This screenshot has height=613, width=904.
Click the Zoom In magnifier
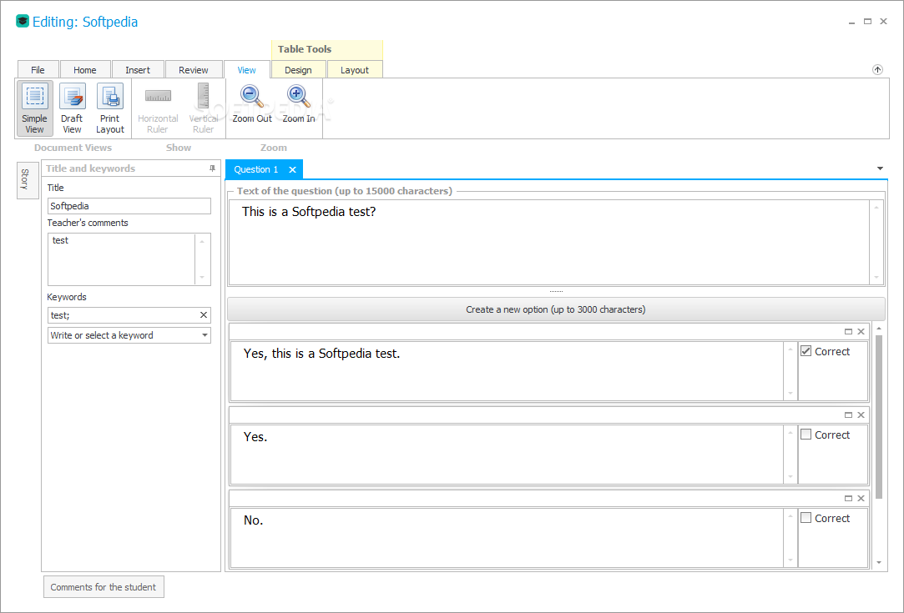(x=299, y=103)
